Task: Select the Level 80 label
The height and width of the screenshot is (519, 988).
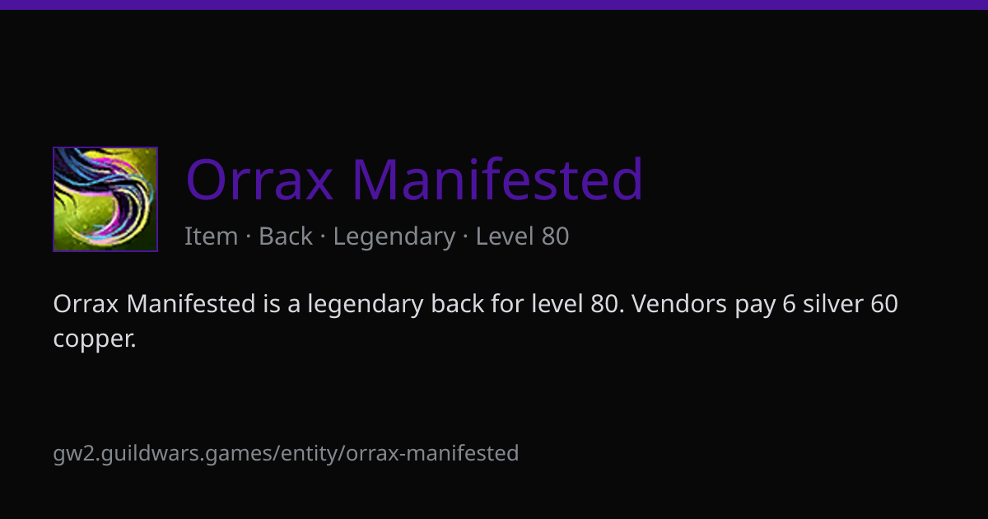Action: pyautogui.click(x=522, y=236)
